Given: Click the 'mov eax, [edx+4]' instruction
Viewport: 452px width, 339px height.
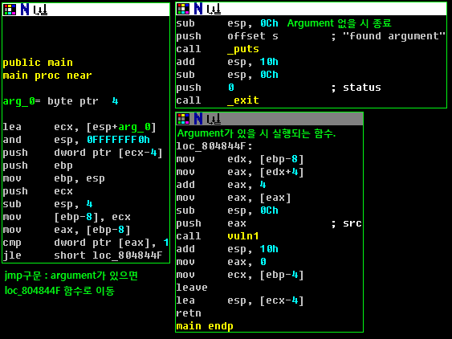Looking at the screenshot, I should [240, 172].
